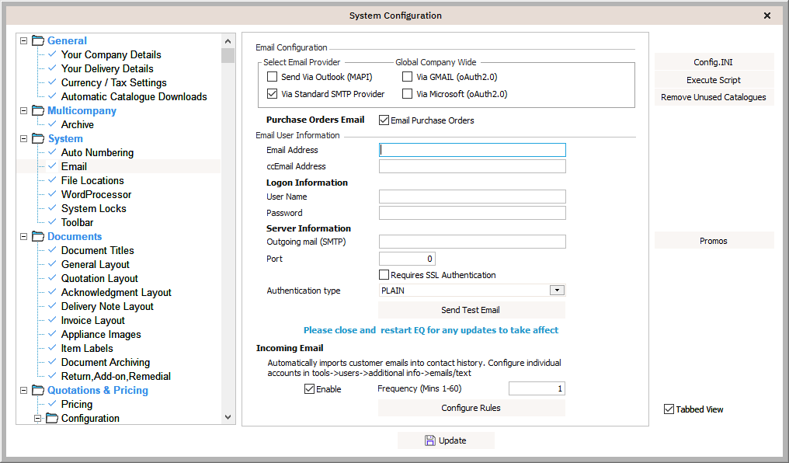Click checkmark icon beside Archive
The width and height of the screenshot is (789, 463).
click(52, 124)
